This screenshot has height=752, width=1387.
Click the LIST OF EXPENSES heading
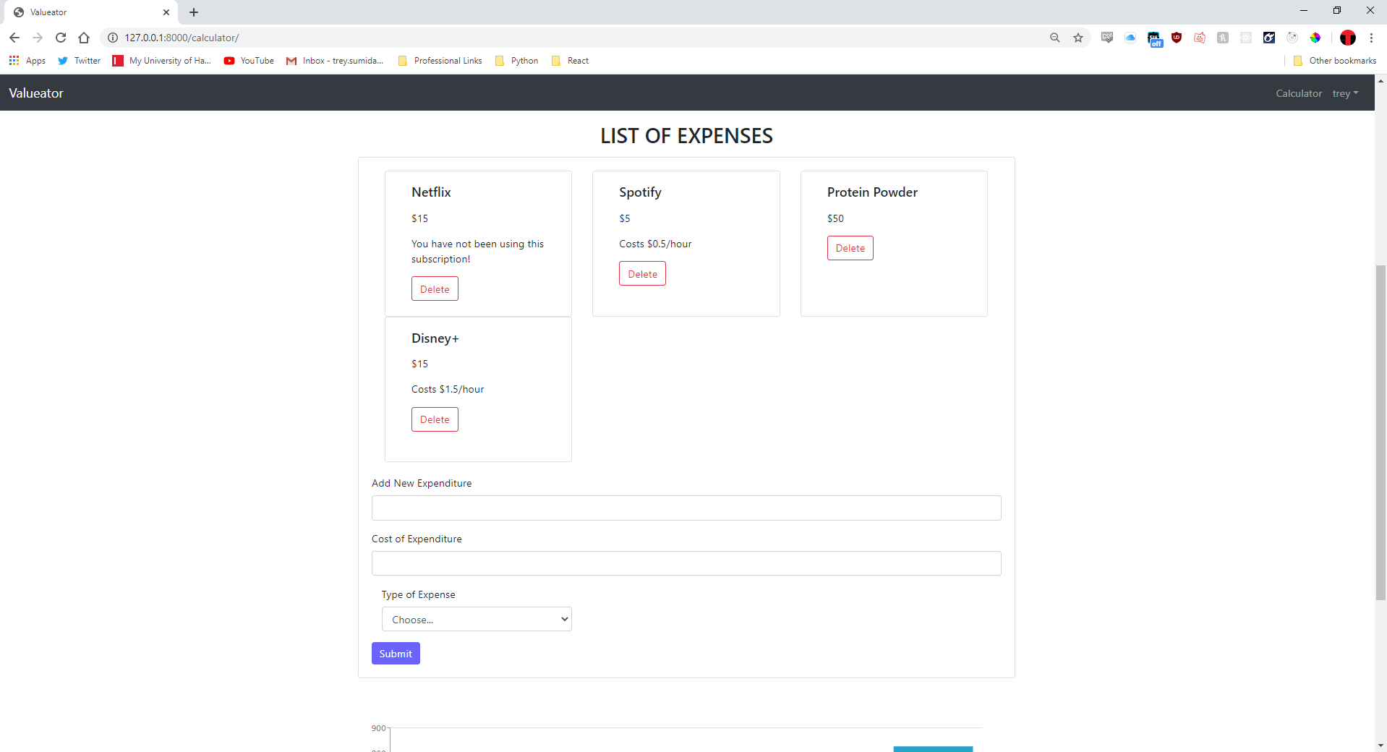point(686,136)
